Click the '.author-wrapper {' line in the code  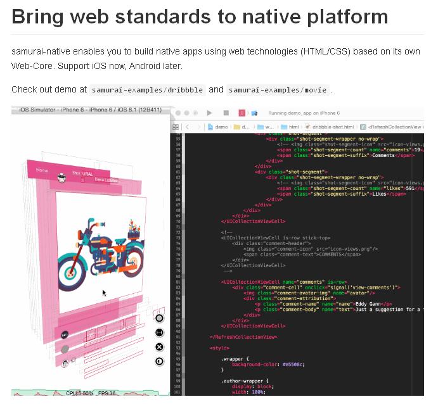(x=245, y=381)
